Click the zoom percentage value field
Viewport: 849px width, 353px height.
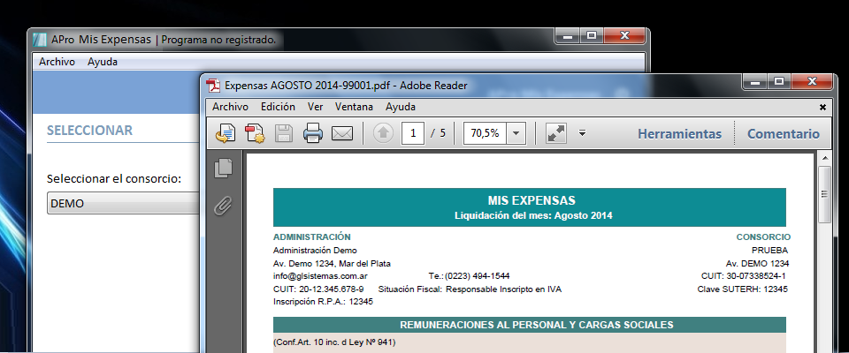click(485, 134)
